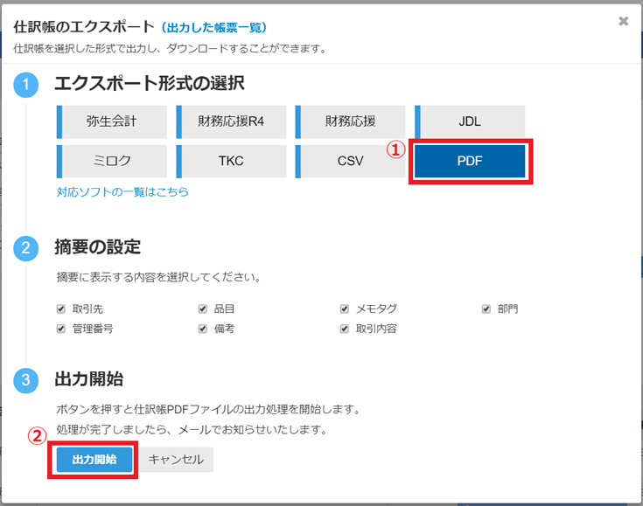The height and width of the screenshot is (506, 643).
Task: Select 財務応援R4 export format
Action: (231, 121)
